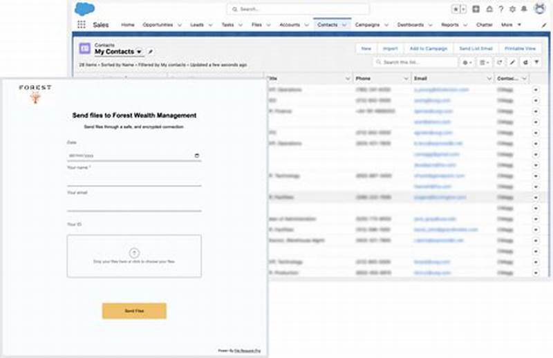
Task: Go to the Home tab
Action: point(128,25)
